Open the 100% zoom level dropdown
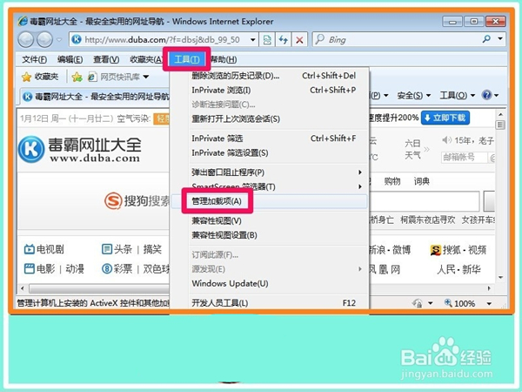 (489, 303)
